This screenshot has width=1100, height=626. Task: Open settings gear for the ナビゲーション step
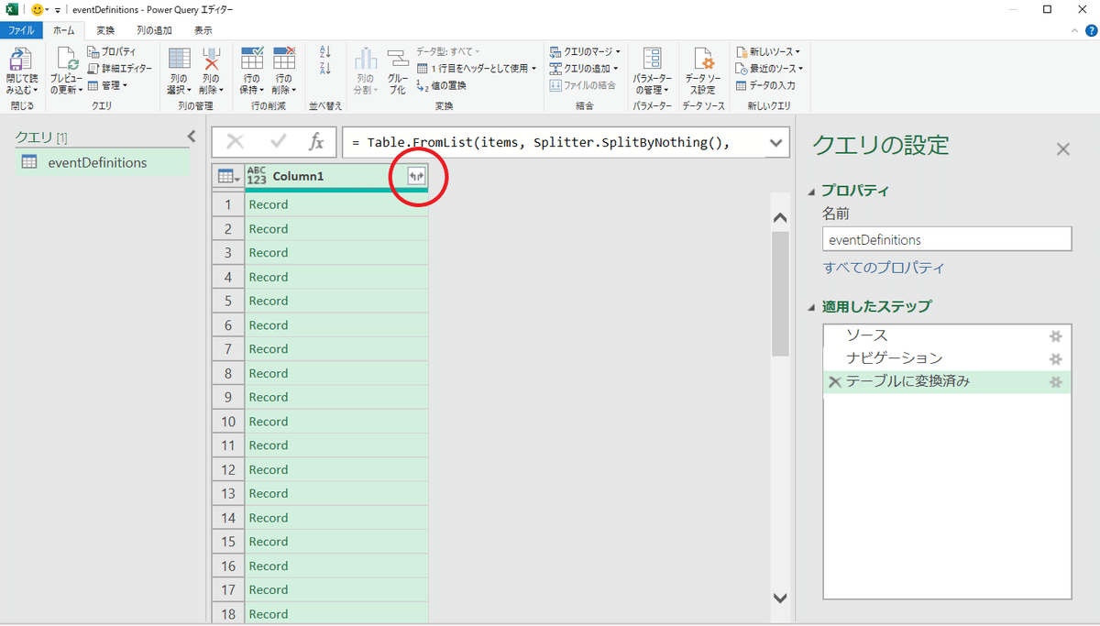pyautogui.click(x=1055, y=359)
